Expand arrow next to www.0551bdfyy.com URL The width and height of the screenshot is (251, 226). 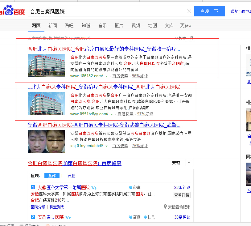coord(112,114)
